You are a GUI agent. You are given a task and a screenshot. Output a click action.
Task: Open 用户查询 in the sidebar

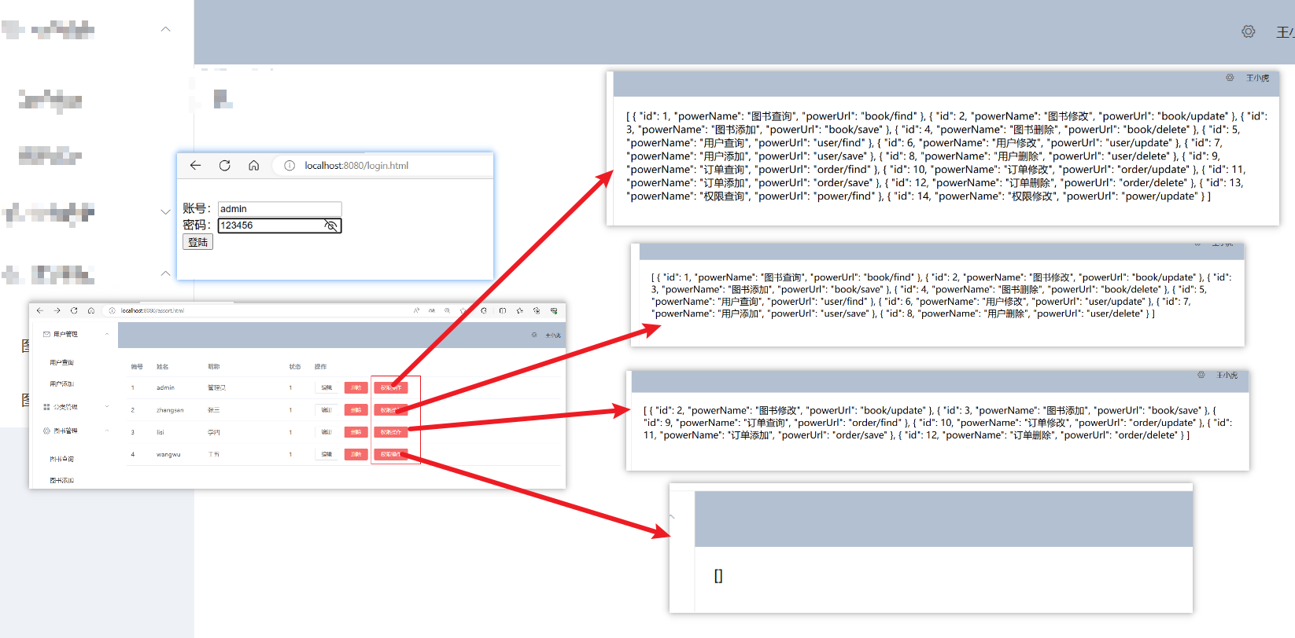tap(61, 362)
